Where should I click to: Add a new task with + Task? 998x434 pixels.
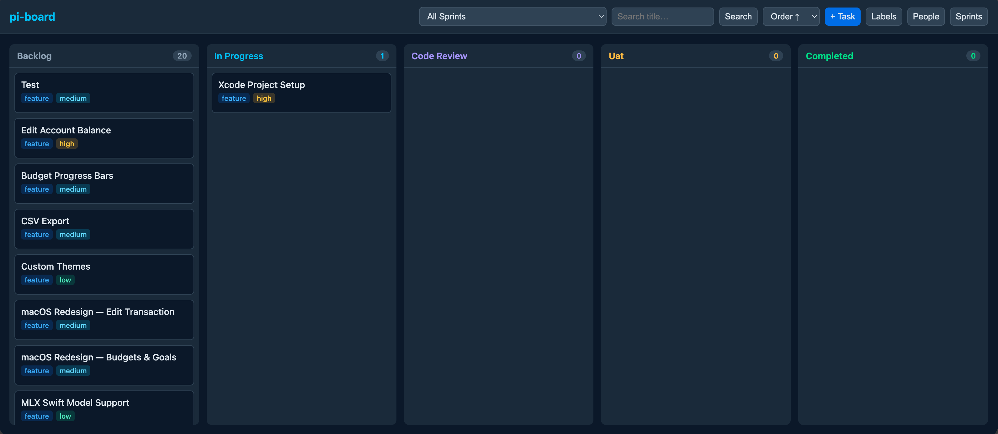[842, 17]
